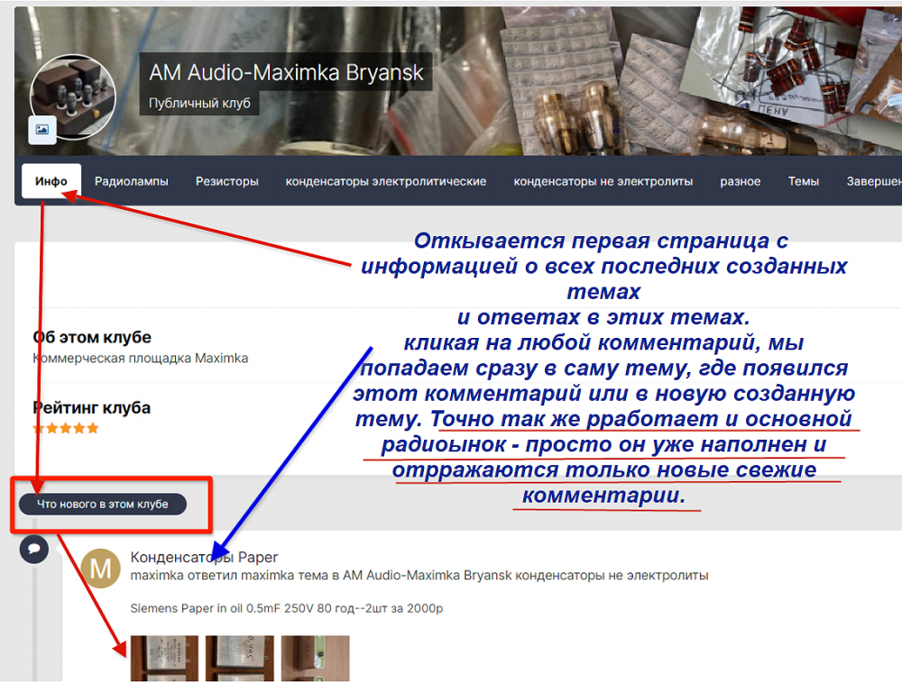This screenshot has height=683, width=902.
Task: Switch to the Инфо tab
Action: click(x=51, y=181)
